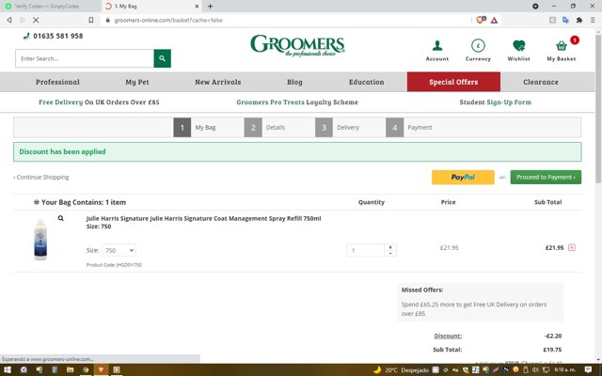The image size is (602, 376).
Task: Click Groomers Pro Treats Loyalty Scheme link
Action: pos(297,102)
